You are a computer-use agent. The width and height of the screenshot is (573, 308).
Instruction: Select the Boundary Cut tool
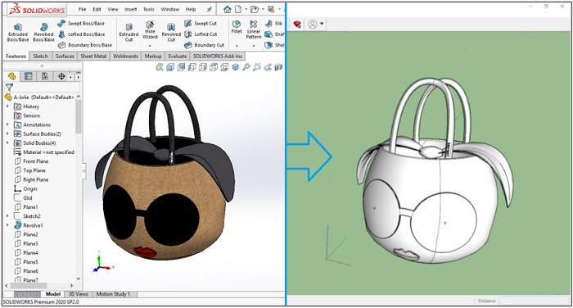click(x=204, y=45)
